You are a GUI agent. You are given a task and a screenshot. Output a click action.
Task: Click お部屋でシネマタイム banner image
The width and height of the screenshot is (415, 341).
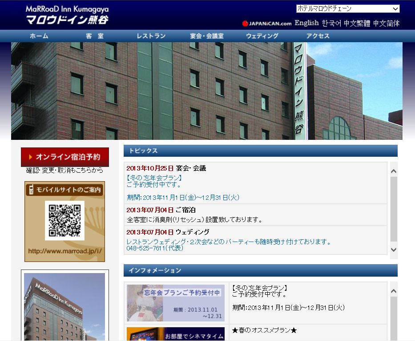176,334
